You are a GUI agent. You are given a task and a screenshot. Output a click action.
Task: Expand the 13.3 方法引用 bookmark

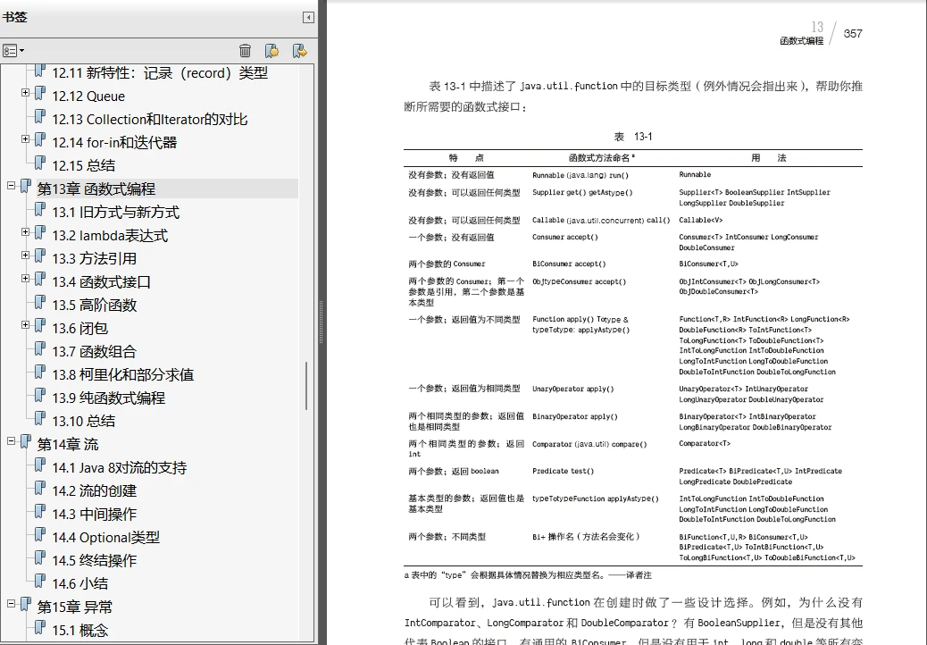tap(25, 255)
